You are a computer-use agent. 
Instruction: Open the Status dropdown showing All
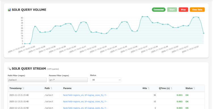click(x=106, y=80)
